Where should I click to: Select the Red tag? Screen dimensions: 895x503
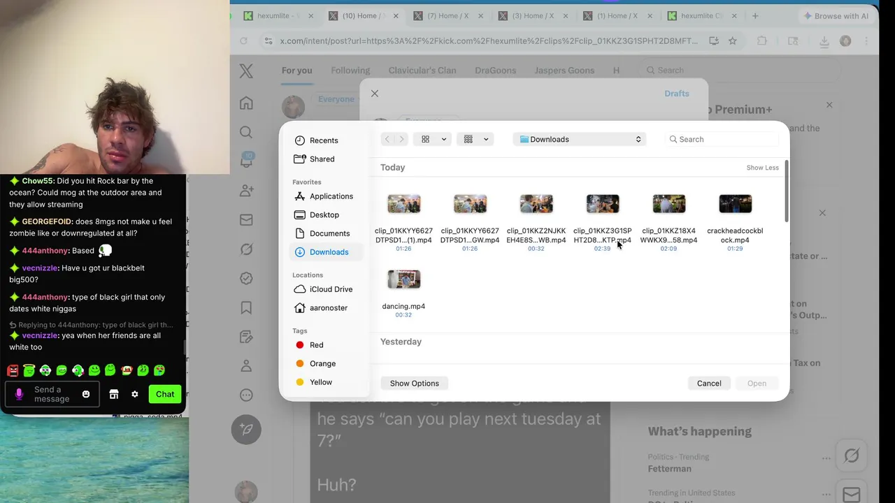point(316,345)
